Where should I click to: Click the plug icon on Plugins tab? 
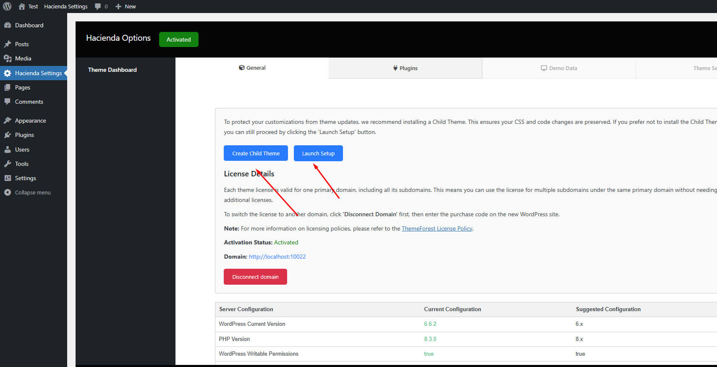[395, 68]
